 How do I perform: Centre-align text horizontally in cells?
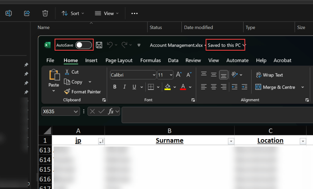tap(214, 87)
